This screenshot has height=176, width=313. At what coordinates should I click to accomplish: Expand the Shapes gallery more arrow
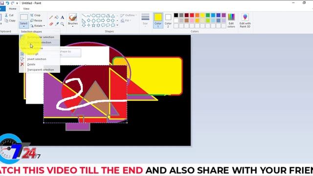(117, 25)
